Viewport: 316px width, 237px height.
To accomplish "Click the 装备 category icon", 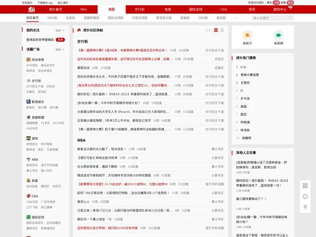I will coord(29,180).
